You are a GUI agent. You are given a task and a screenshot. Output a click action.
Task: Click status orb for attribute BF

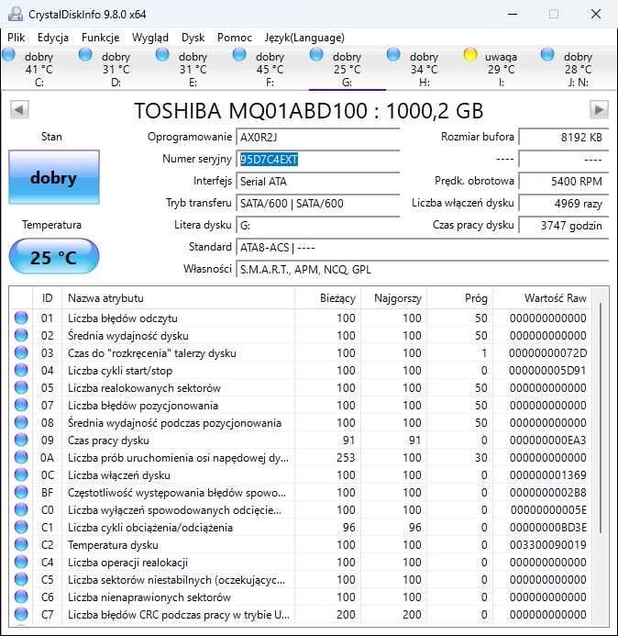pyautogui.click(x=21, y=493)
